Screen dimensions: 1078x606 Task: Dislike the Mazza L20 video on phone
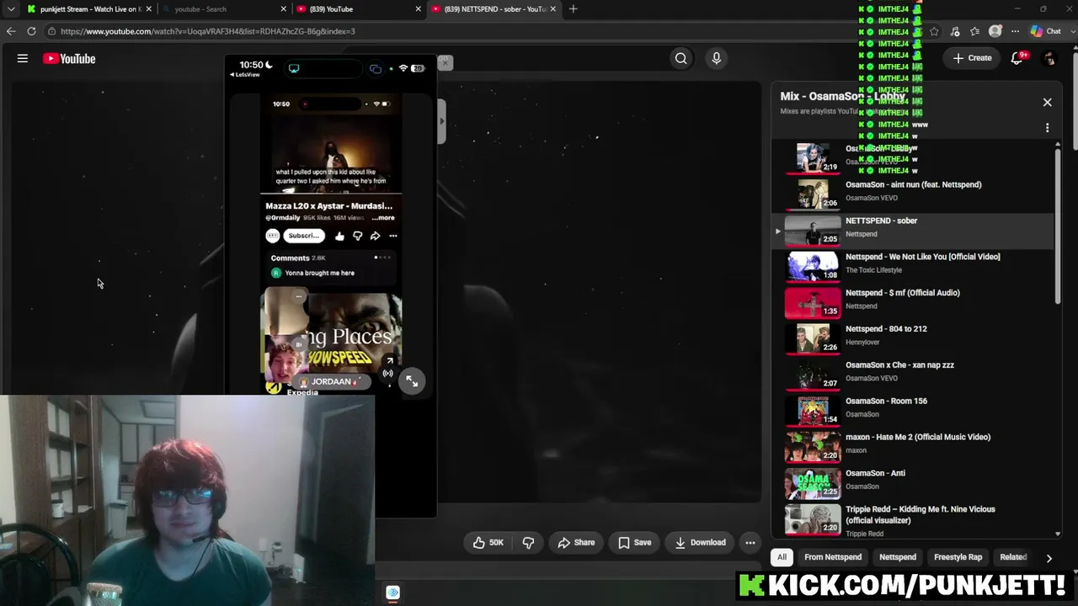point(358,237)
